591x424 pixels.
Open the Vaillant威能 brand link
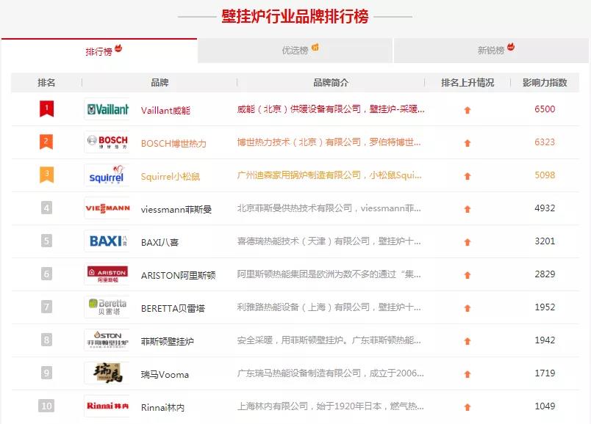(x=165, y=110)
